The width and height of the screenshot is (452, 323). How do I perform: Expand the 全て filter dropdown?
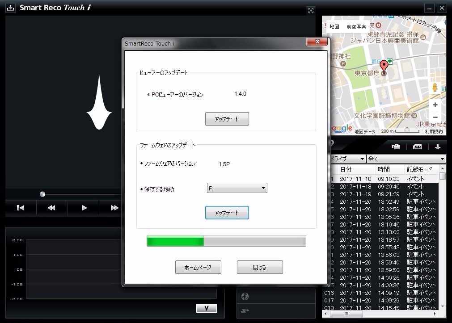pyautogui.click(x=406, y=159)
